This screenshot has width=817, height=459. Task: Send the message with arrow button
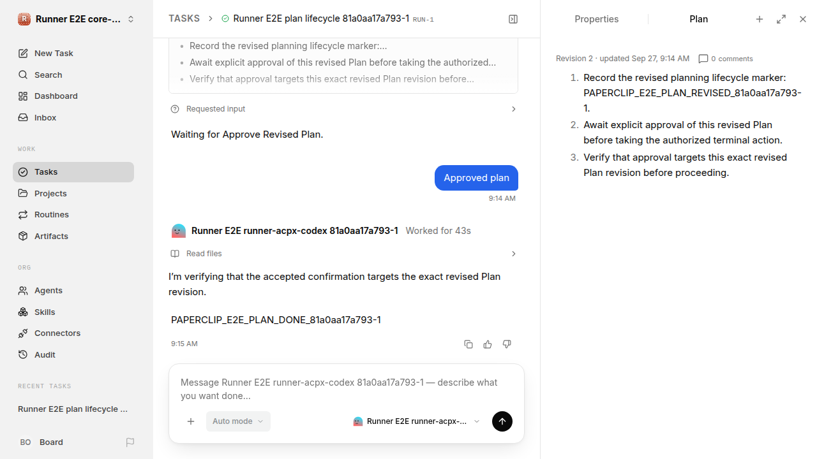click(x=502, y=421)
